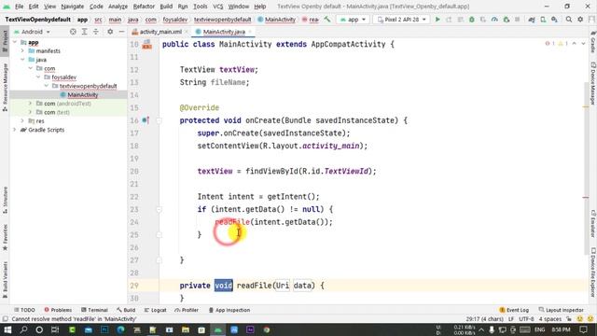The height and width of the screenshot is (336, 597).
Task: Toggle the Project tool window side tab
Action: [5, 41]
